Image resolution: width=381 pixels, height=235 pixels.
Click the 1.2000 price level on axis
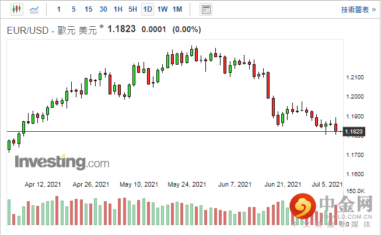355,96
